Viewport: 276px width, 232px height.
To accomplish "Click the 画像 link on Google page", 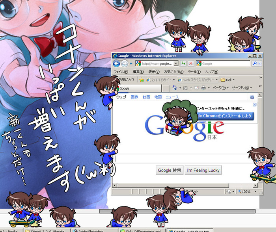I will click(134, 97).
